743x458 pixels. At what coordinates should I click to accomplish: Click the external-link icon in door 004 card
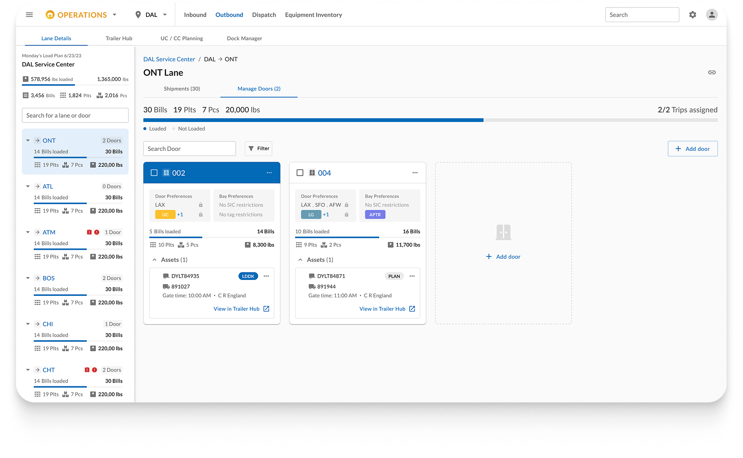pos(412,309)
